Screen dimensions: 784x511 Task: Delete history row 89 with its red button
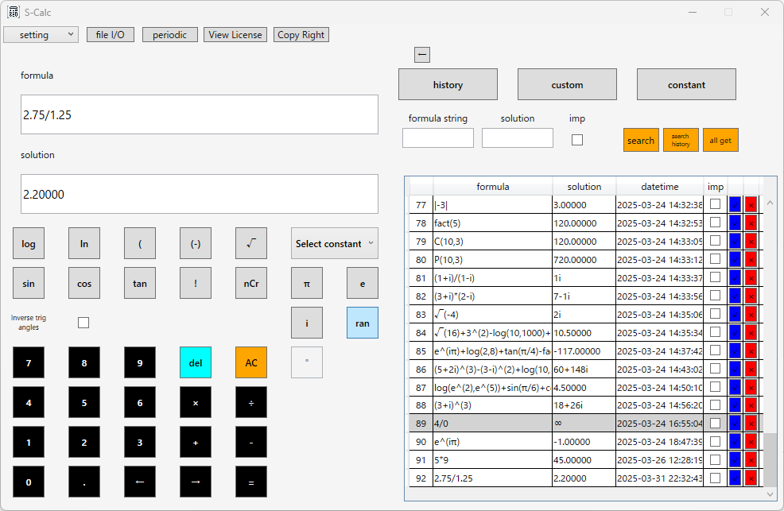[x=751, y=424]
